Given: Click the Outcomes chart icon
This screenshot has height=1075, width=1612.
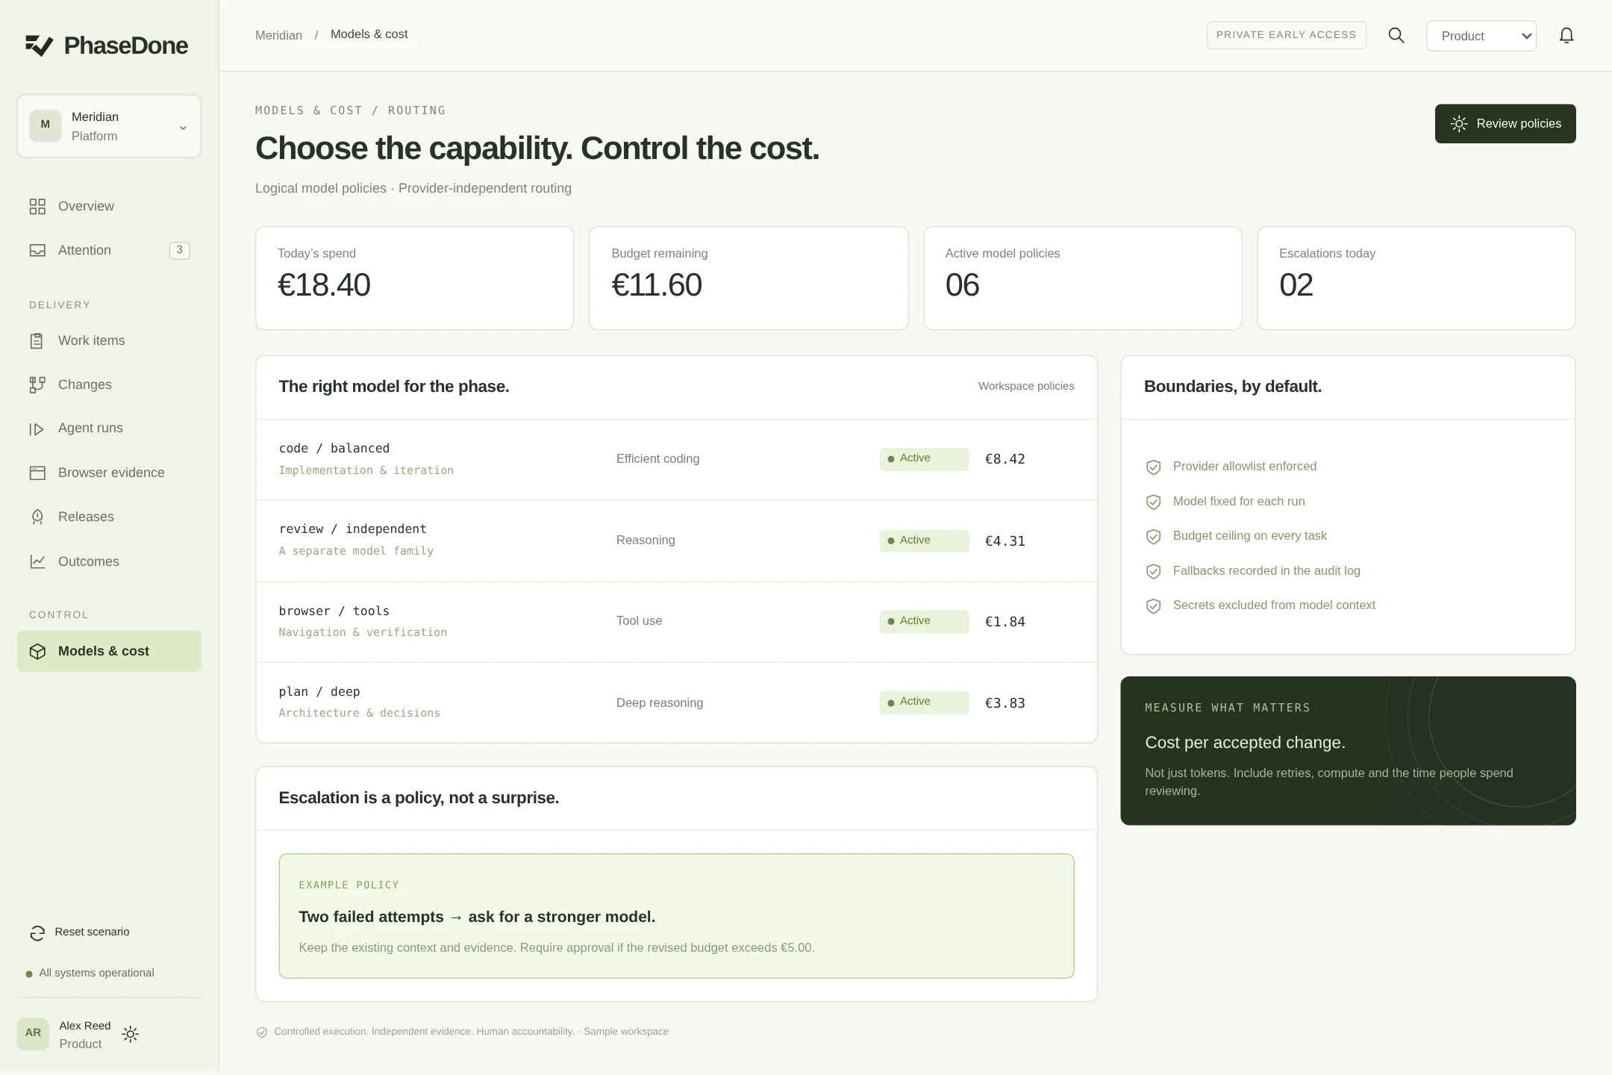Looking at the screenshot, I should 37,561.
